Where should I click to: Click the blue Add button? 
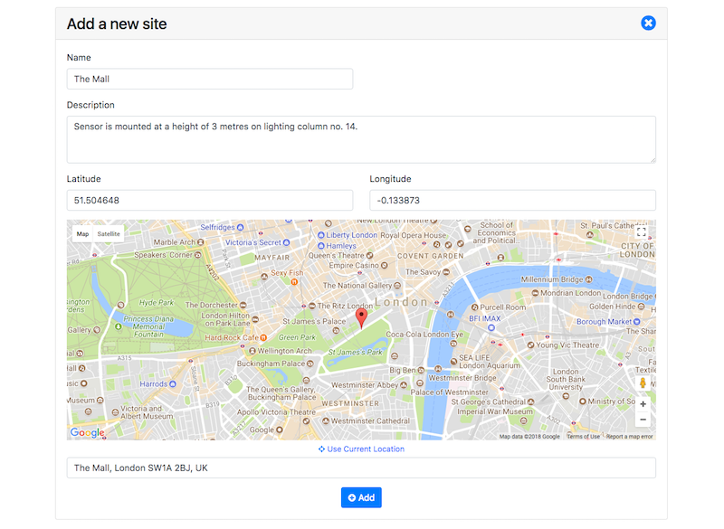[361, 497]
